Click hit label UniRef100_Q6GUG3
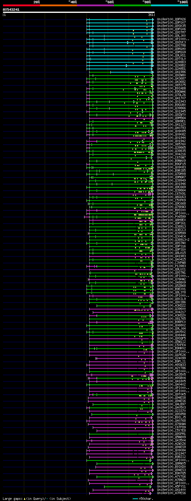 (x=171, y=197)
